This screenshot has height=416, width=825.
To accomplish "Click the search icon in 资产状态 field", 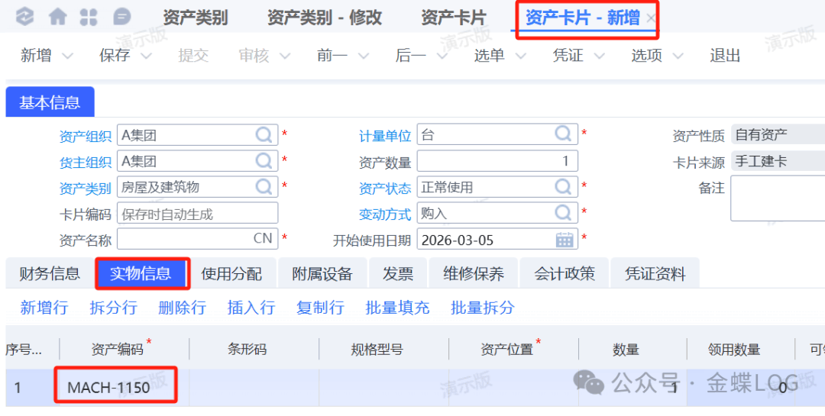I will 564,187.
